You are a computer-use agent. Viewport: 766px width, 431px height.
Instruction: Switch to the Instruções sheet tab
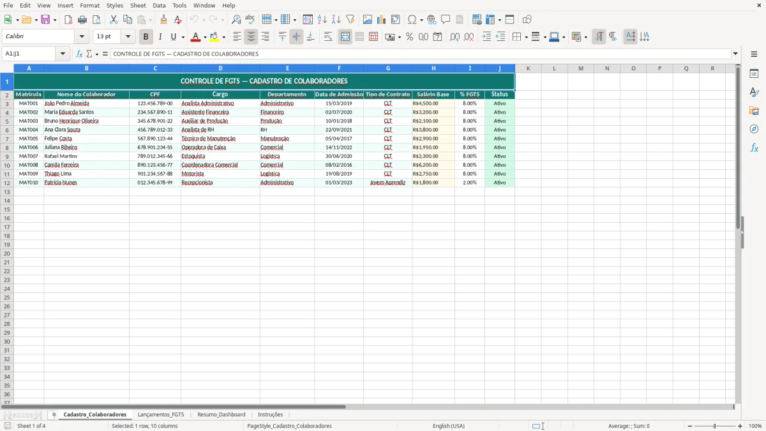click(x=270, y=415)
